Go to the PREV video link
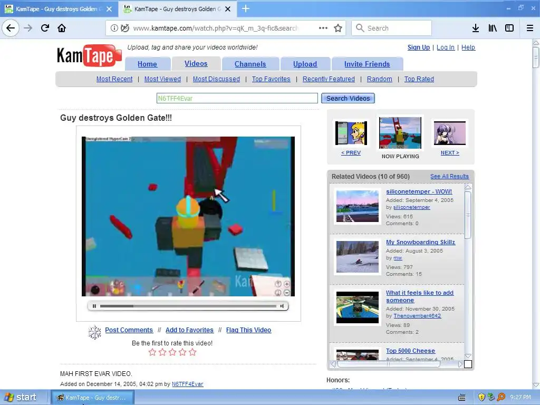Image resolution: width=540 pixels, height=405 pixels. click(x=351, y=152)
